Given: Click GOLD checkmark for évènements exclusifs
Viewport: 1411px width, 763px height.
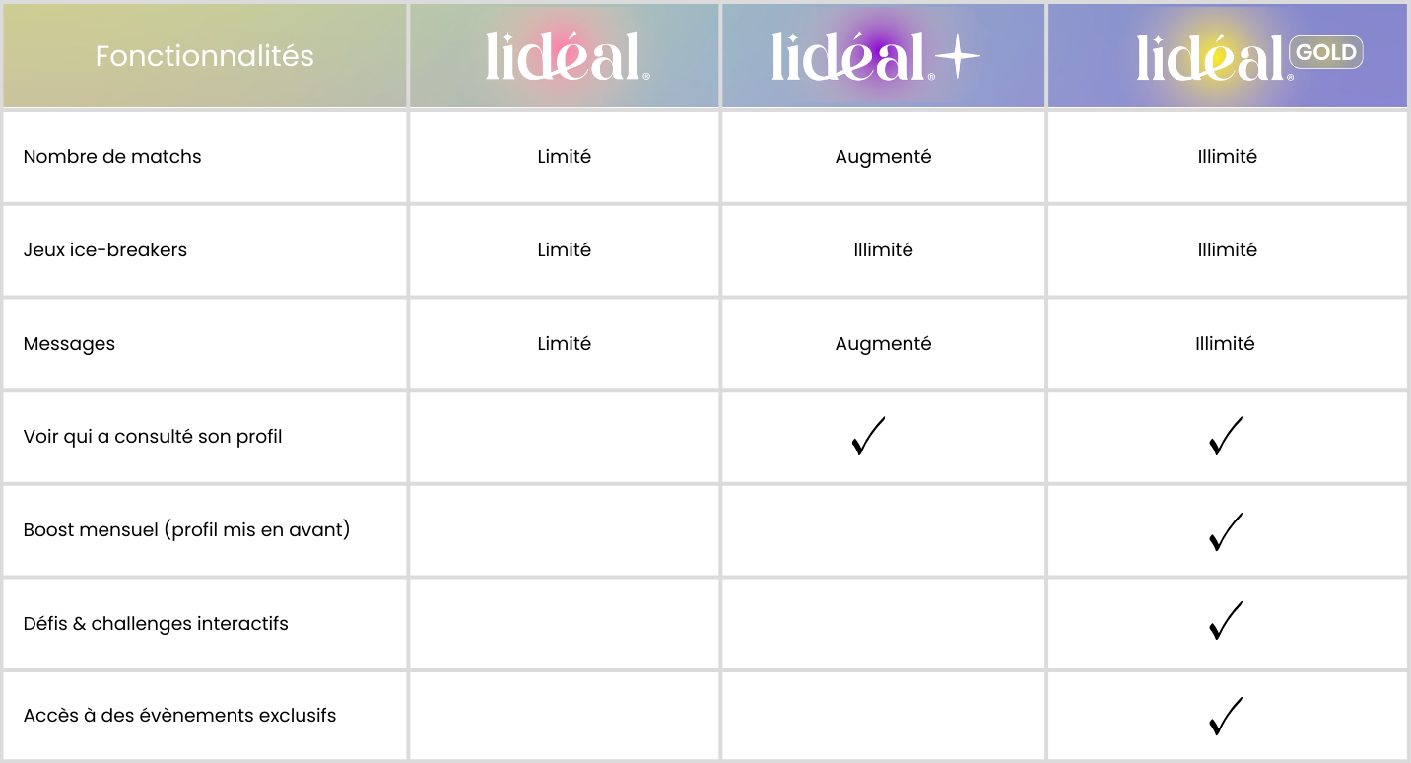Looking at the screenshot, I should click(x=1226, y=716).
